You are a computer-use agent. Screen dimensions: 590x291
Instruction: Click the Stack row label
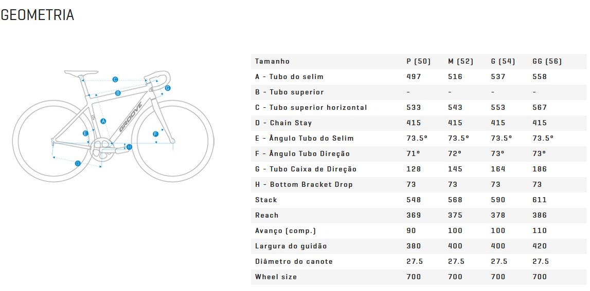[x=266, y=200]
